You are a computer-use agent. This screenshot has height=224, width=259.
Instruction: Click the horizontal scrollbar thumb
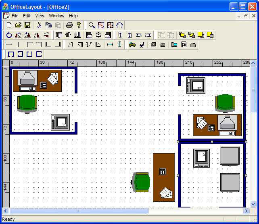tap(79, 211)
